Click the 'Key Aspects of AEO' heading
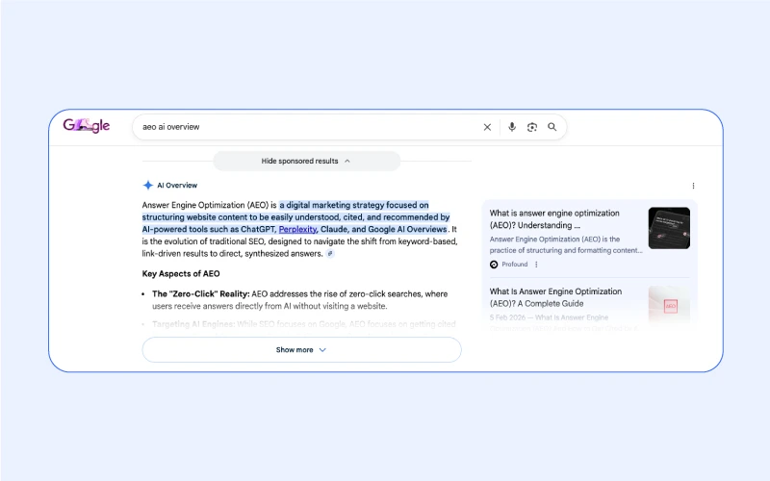 tap(181, 274)
